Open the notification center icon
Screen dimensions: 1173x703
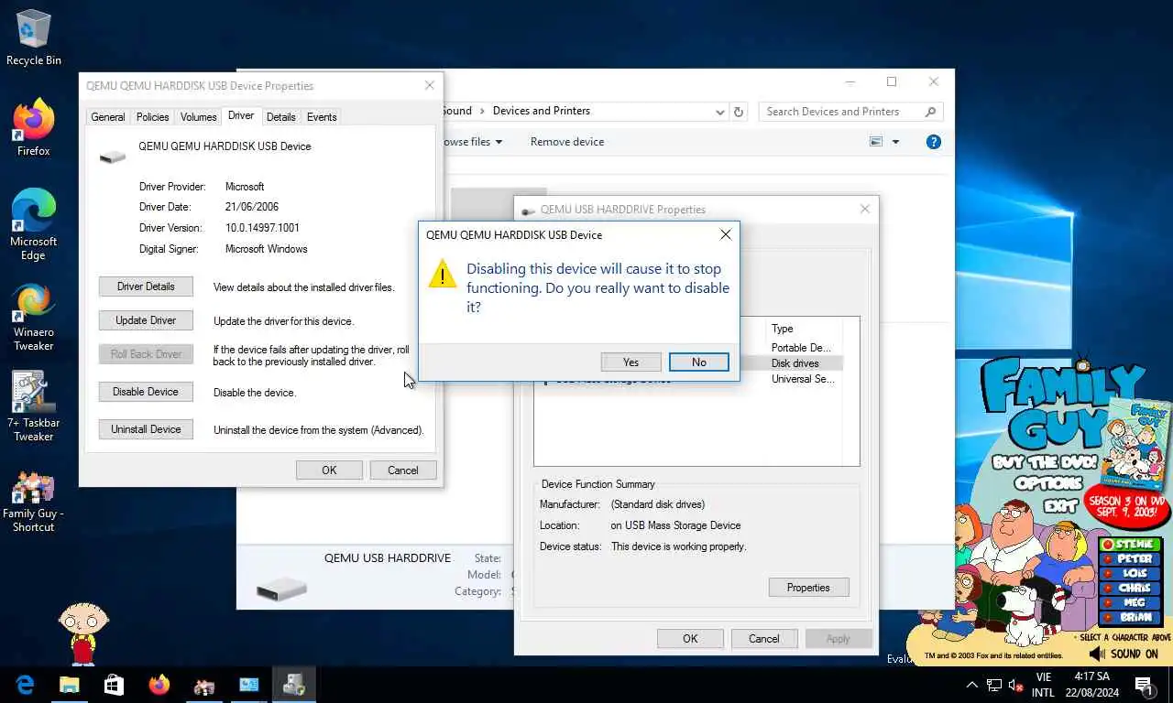pos(1144,685)
